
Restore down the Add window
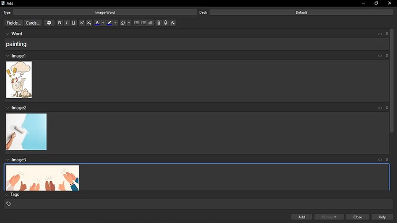(x=376, y=3)
